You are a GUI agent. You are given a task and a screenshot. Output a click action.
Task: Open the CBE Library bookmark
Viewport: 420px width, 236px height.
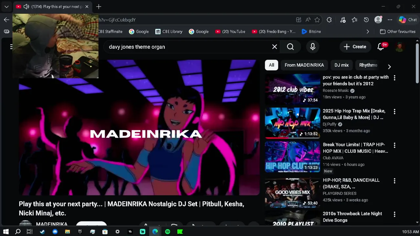pos(169,31)
